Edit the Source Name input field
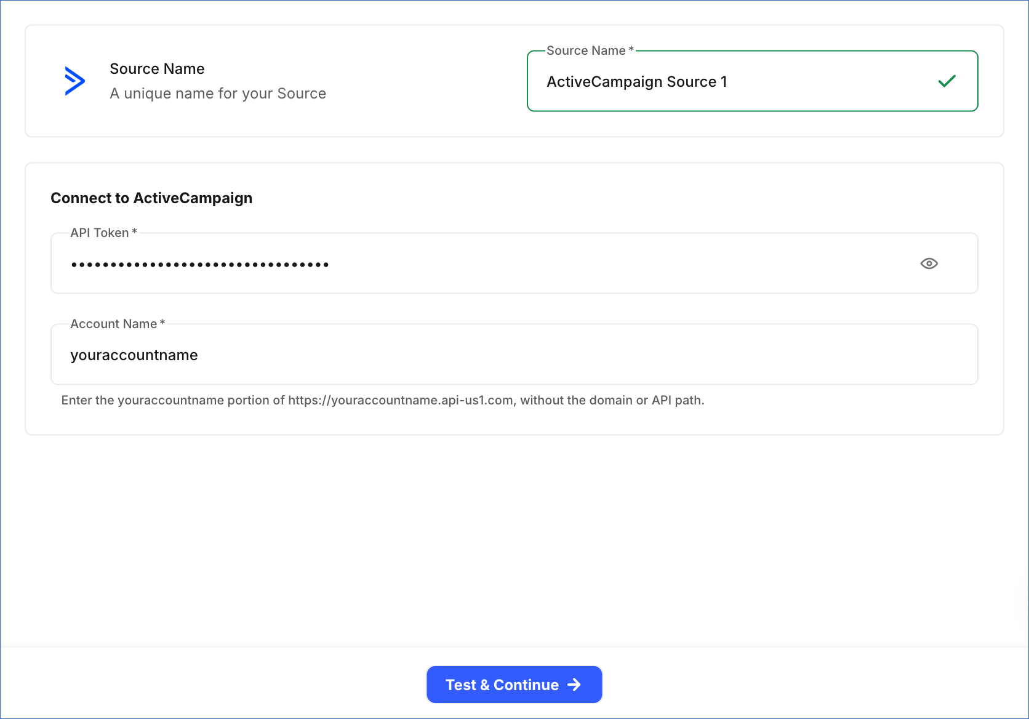1029x719 pixels. pos(752,81)
